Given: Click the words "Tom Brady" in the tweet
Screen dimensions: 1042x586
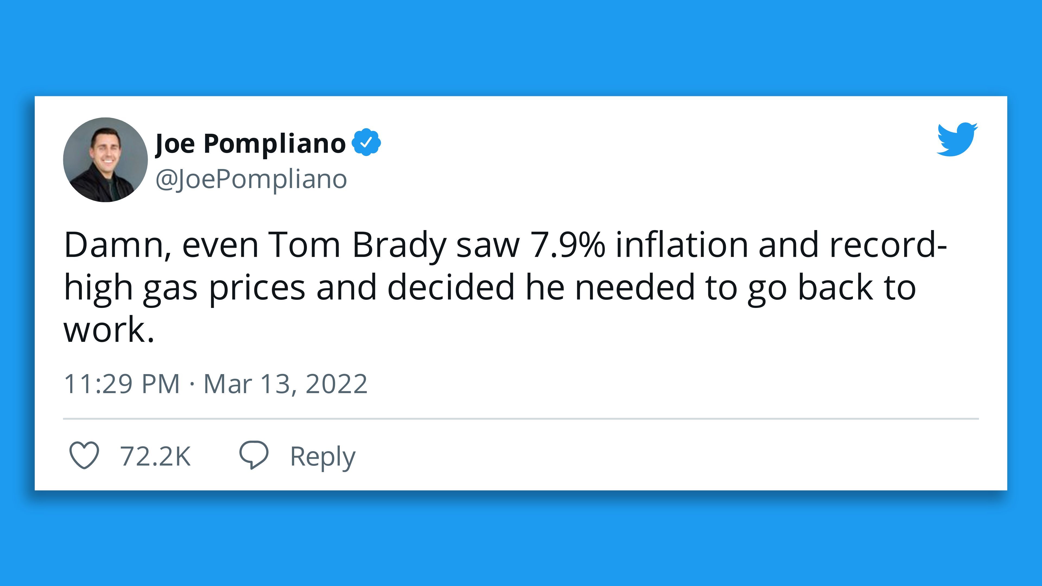Looking at the screenshot, I should coord(357,246).
